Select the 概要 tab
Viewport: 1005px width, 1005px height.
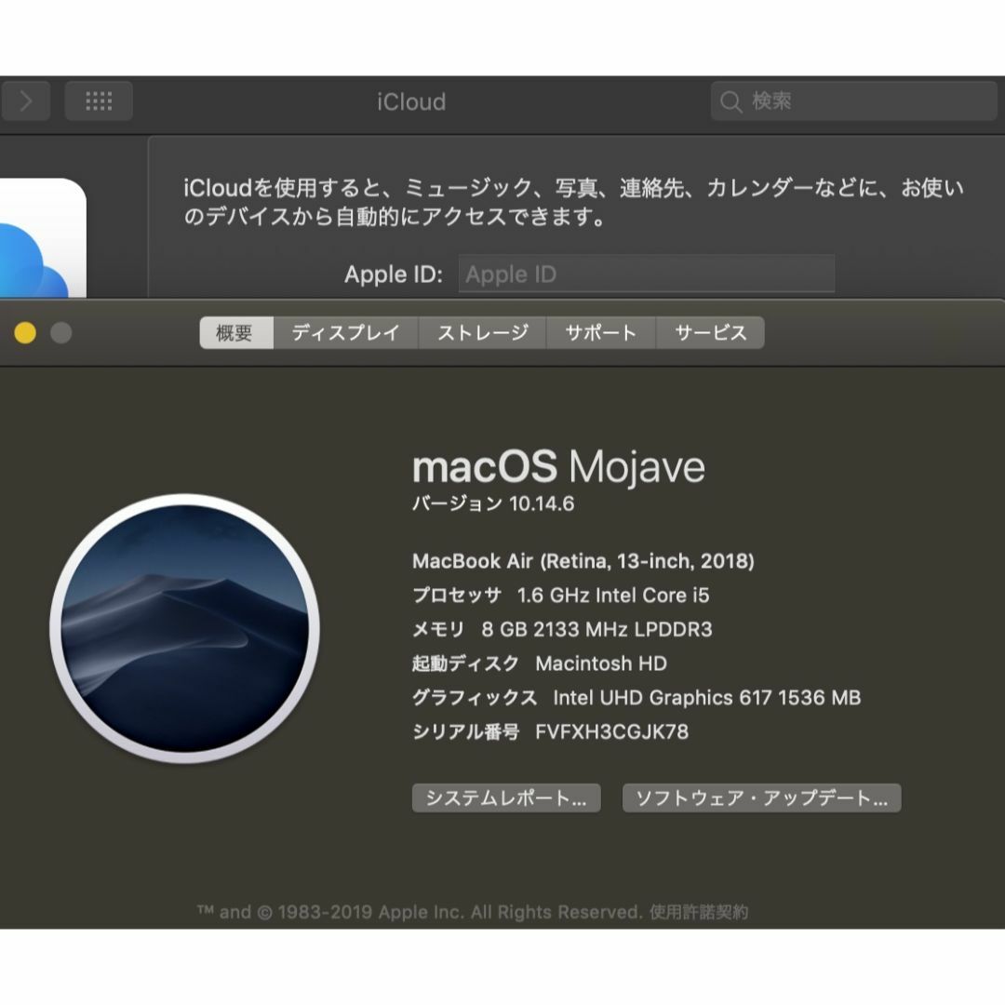click(x=236, y=332)
